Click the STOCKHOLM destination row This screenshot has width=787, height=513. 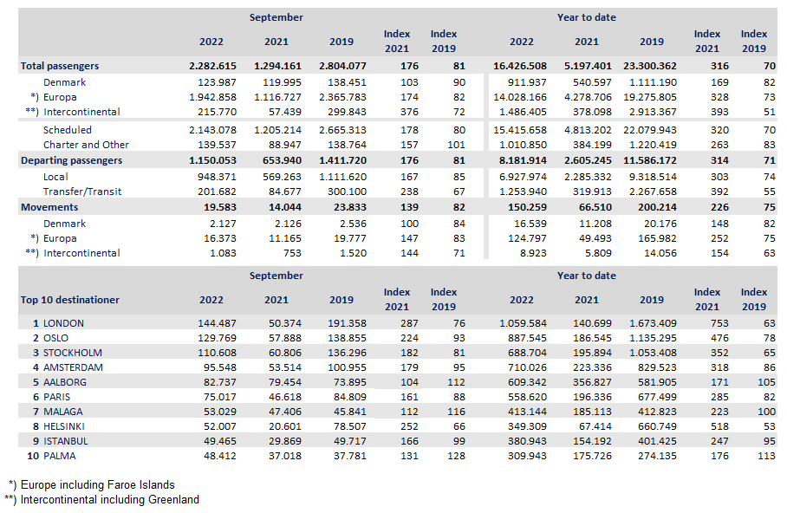[x=72, y=353]
